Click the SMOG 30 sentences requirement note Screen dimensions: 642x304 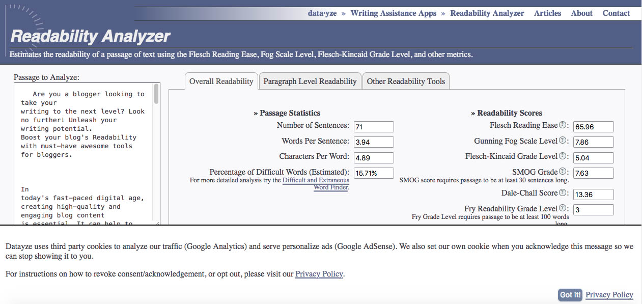tap(484, 180)
